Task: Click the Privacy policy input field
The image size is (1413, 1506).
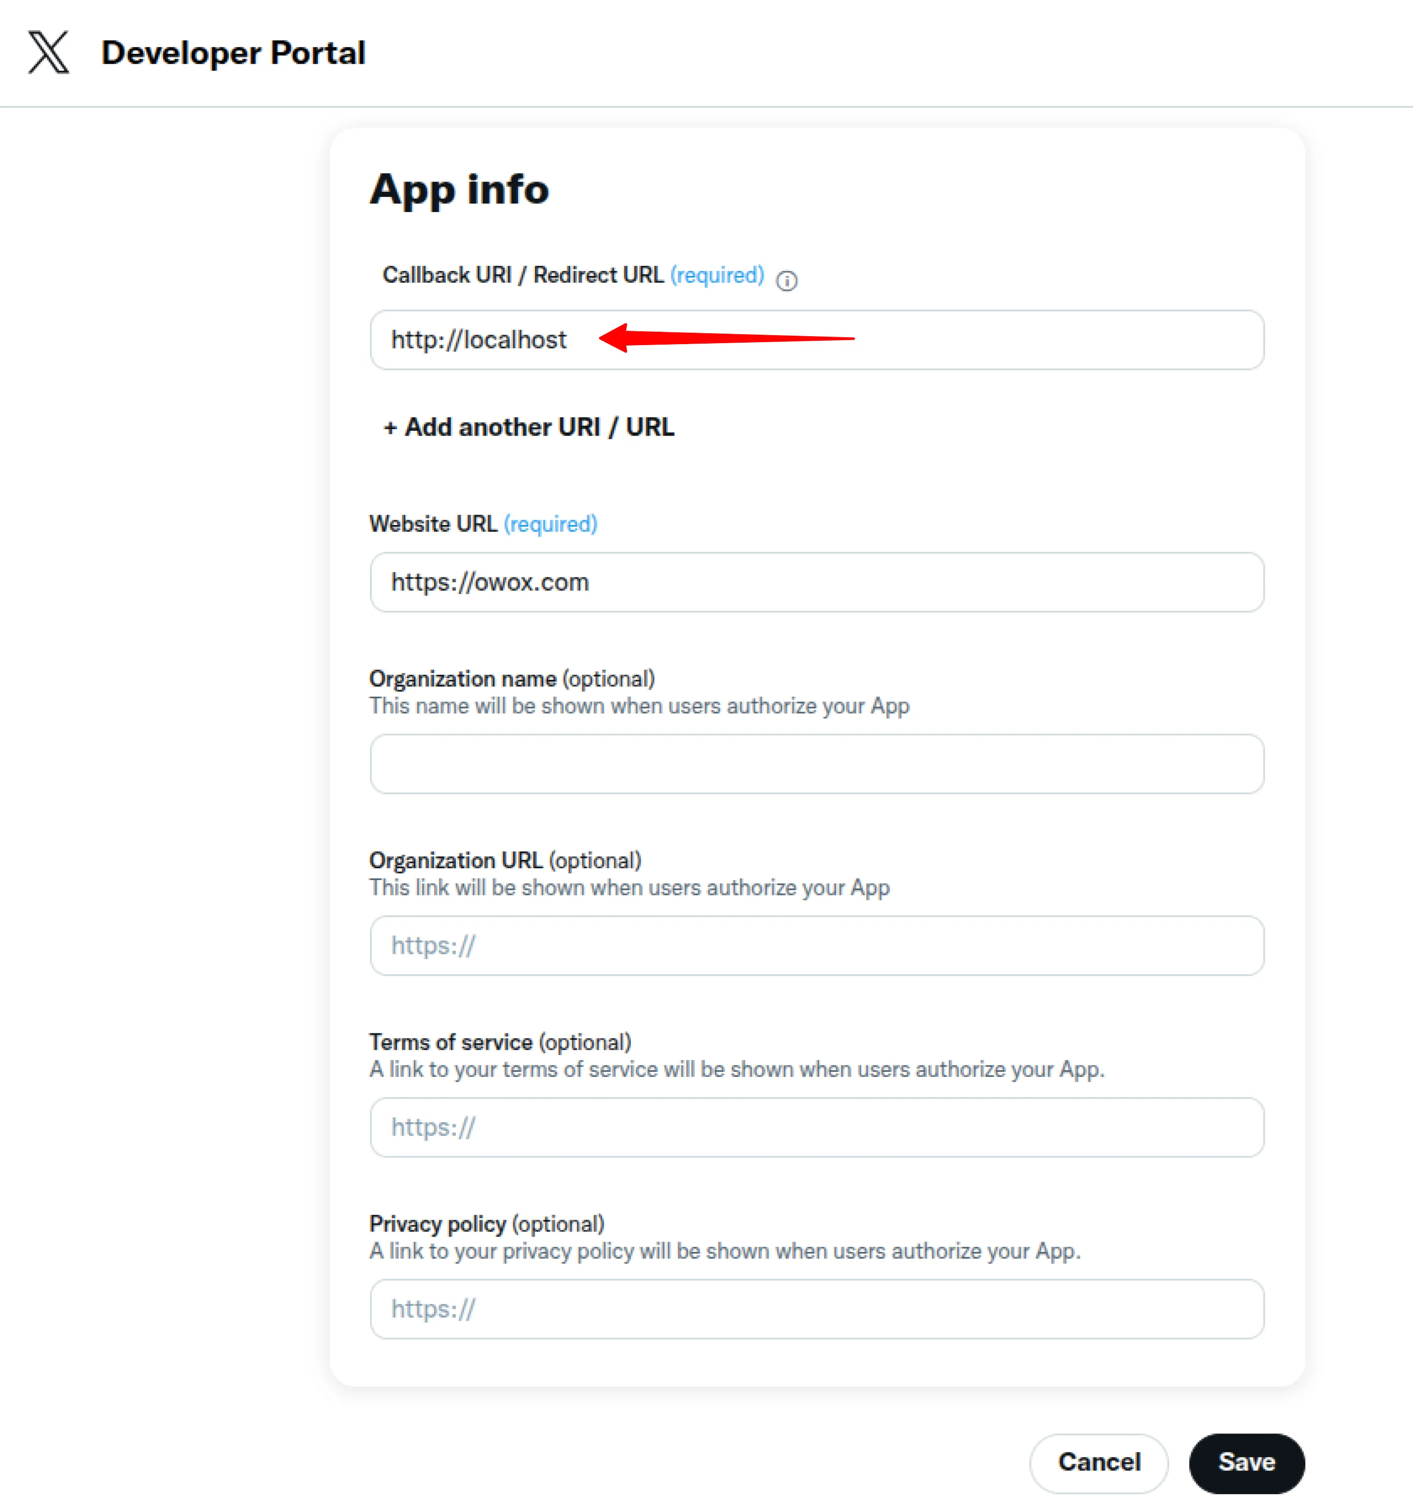Action: point(815,1309)
